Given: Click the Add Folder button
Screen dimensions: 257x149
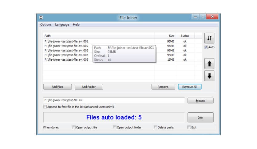Looking at the screenshot, I should 89,87.
